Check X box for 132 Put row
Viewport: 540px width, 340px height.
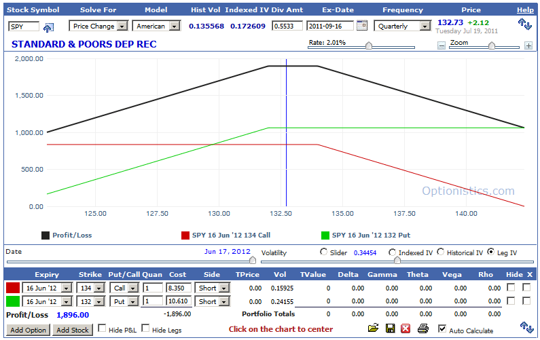tap(526, 301)
